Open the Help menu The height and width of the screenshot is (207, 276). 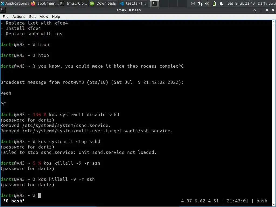coord(56,16)
